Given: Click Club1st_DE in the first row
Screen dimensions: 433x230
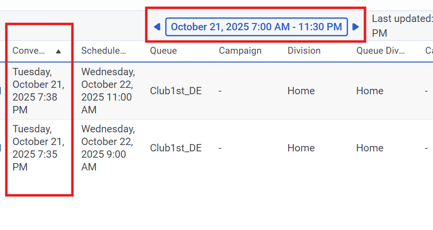Looking at the screenshot, I should 176,91.
